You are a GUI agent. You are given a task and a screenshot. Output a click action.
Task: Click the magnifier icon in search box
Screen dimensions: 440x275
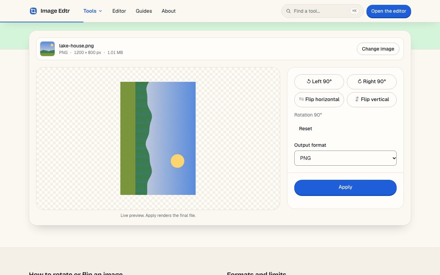[288, 11]
